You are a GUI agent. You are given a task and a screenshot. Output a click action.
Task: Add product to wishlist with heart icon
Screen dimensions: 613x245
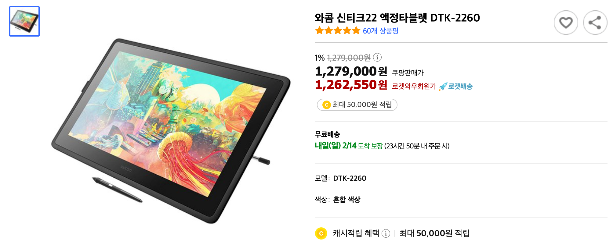click(566, 23)
